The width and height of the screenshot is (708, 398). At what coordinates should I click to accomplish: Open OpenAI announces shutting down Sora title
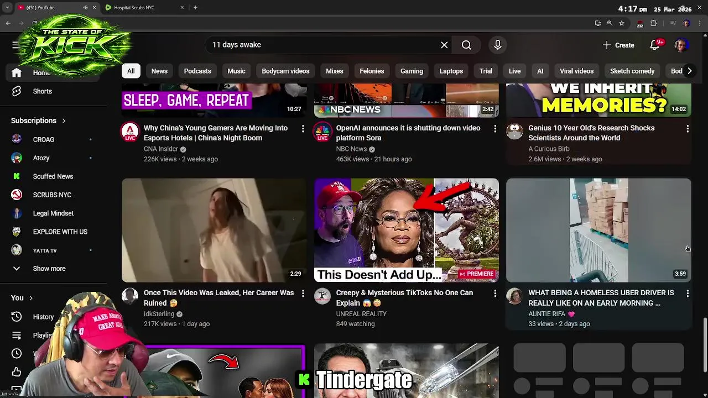tap(408, 133)
